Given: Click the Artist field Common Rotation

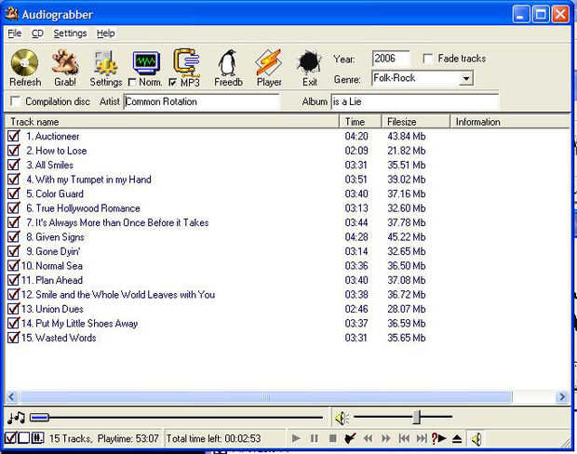Looking at the screenshot, I should [x=202, y=101].
